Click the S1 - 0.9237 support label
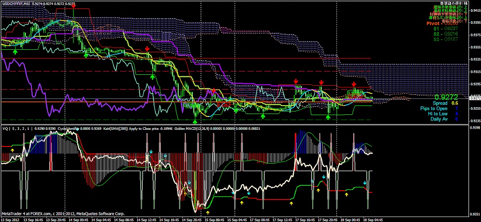 [x=446, y=28]
